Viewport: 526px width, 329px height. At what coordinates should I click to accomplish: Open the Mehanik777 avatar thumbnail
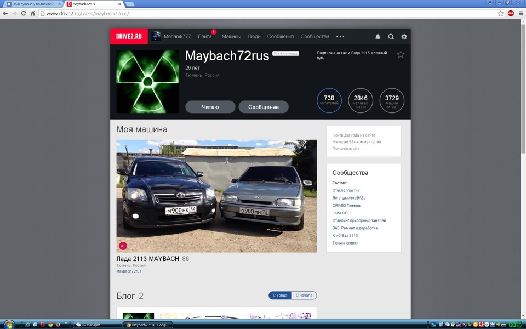click(156, 36)
